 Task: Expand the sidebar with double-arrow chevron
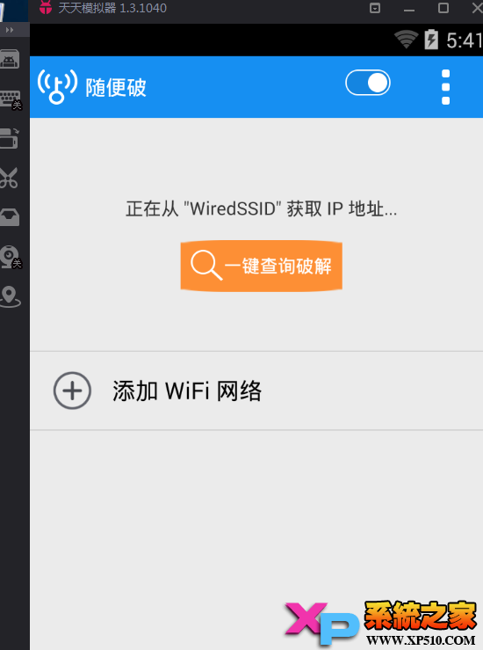click(x=10, y=30)
